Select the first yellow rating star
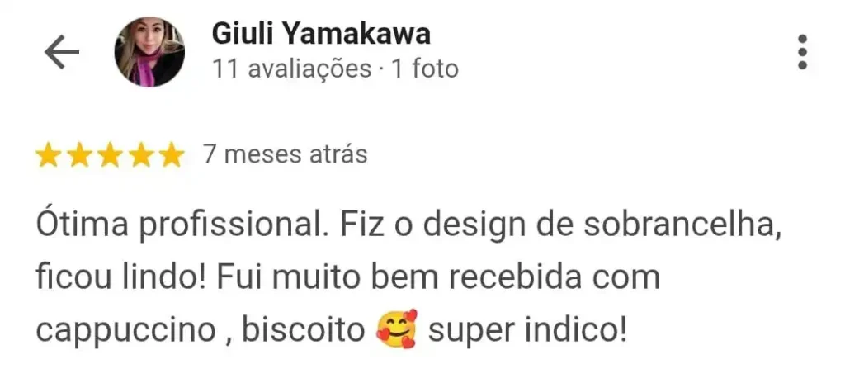This screenshot has width=845, height=383. point(48,155)
